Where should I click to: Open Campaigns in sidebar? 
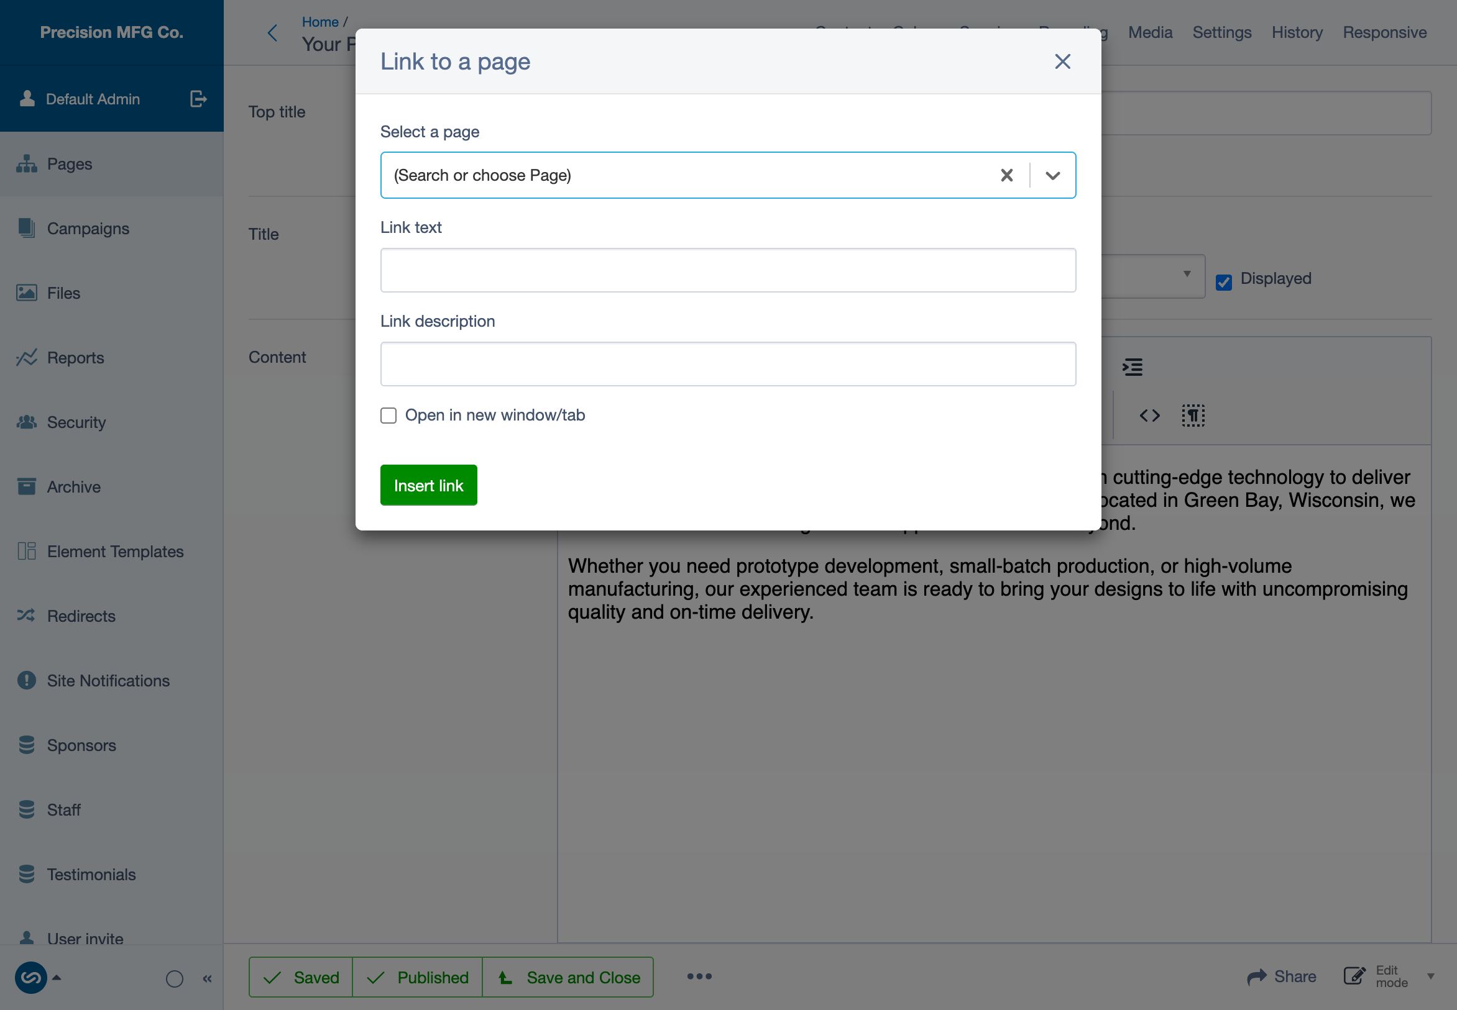pos(111,229)
